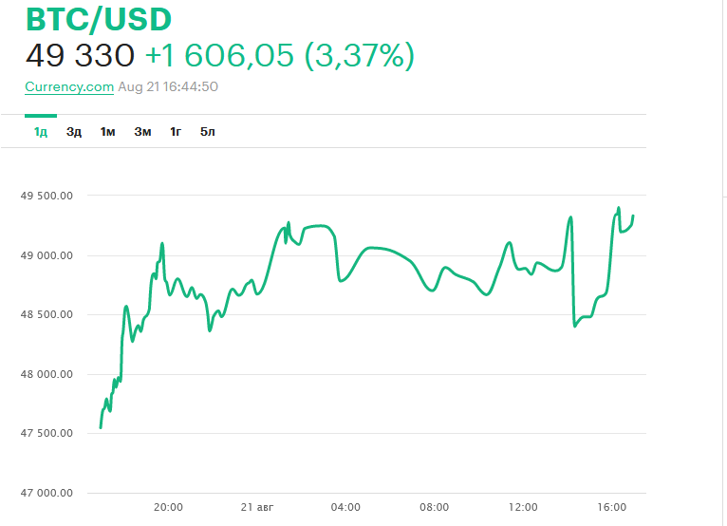Click the BTC/USD pair title
Screen dimensions: 727x526
pyautogui.click(x=99, y=19)
